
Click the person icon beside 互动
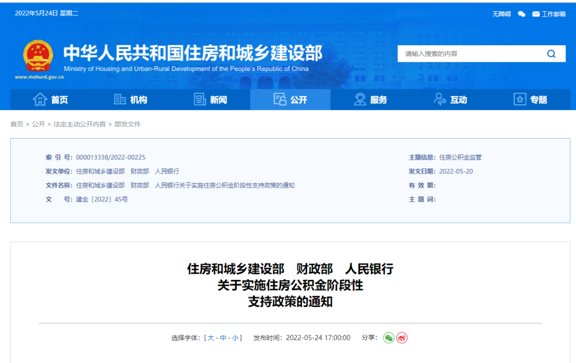[x=439, y=99]
